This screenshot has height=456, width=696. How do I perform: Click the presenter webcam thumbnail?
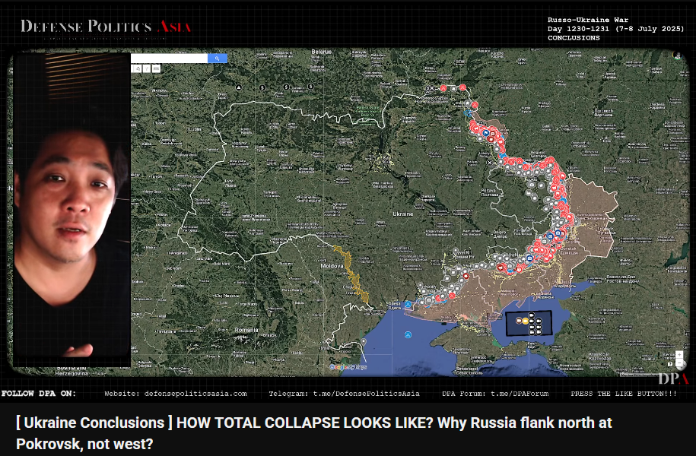point(72,209)
